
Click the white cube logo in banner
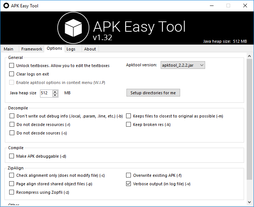pos(73,28)
